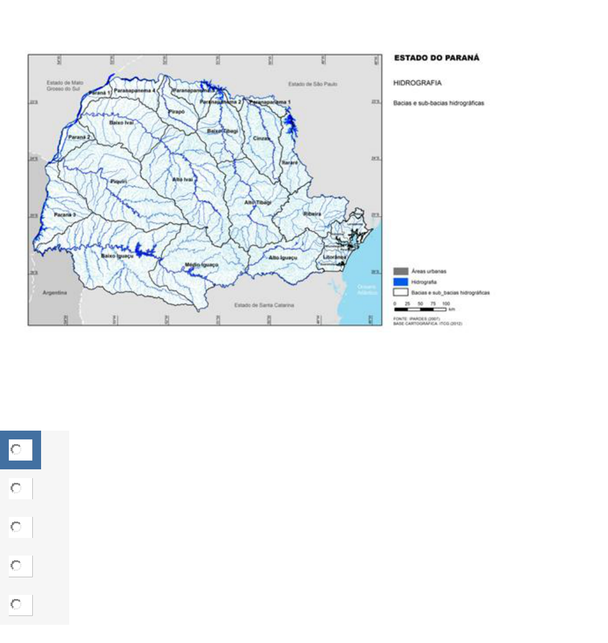Select the second radio button option

(16, 488)
